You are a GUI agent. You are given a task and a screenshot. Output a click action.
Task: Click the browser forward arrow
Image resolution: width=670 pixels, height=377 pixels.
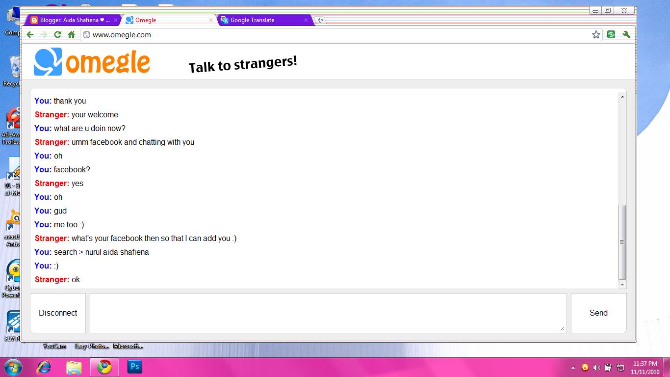[44, 34]
